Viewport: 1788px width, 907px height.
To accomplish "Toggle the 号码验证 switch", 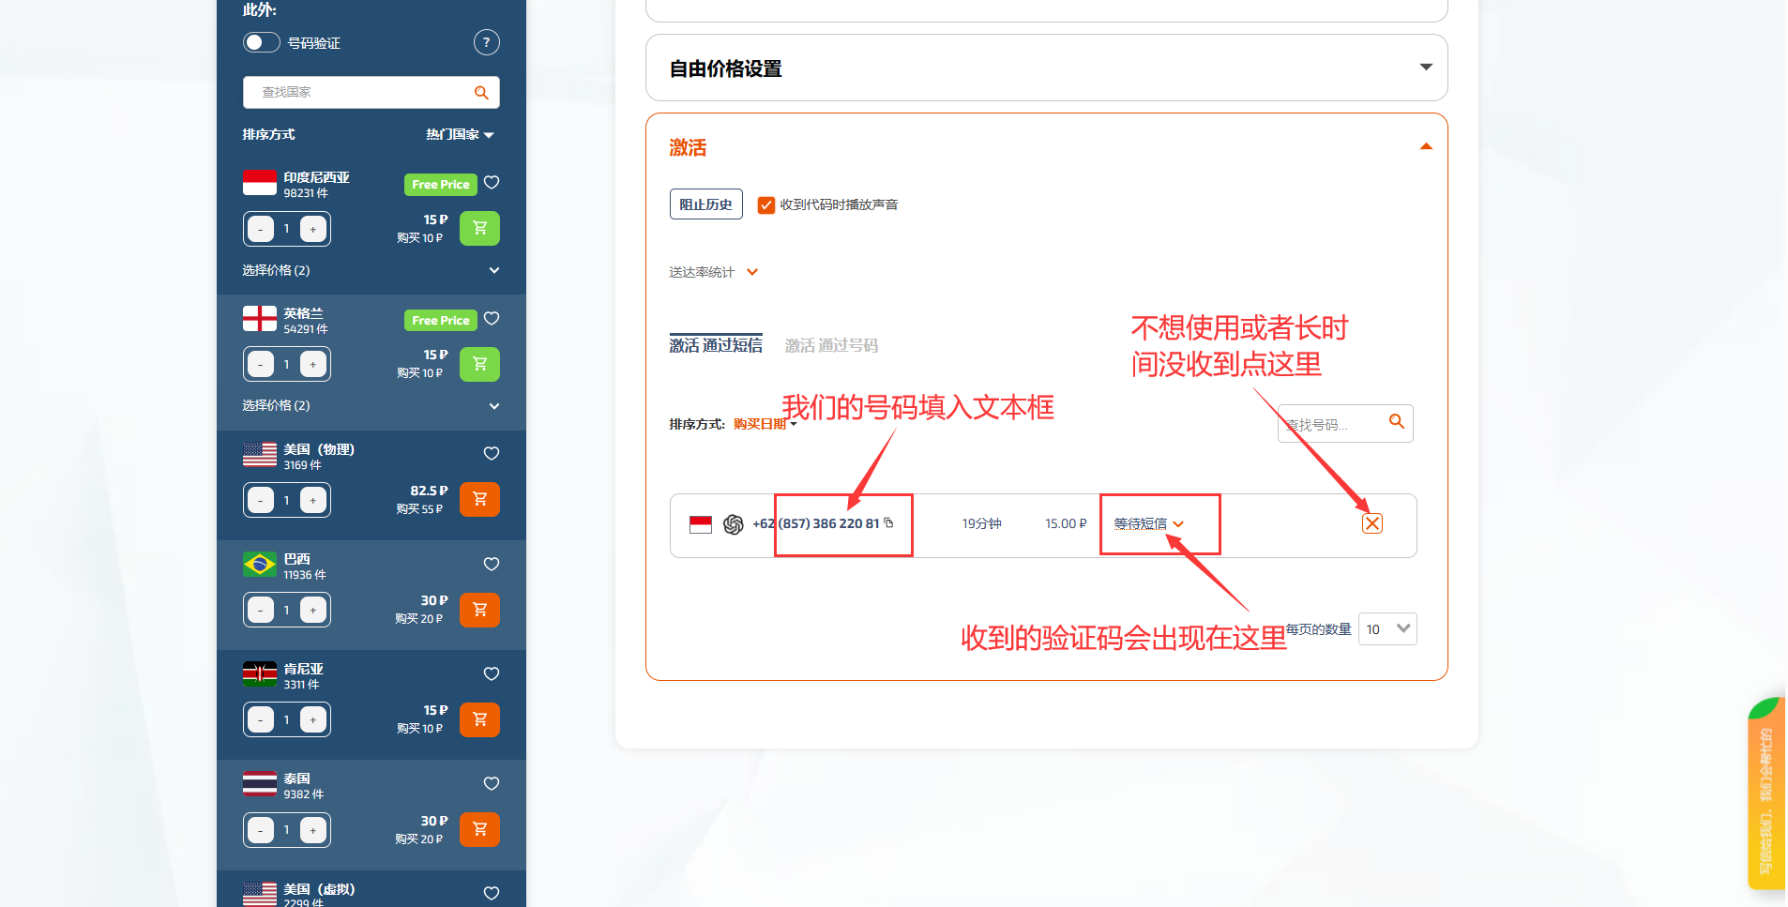I will coord(262,42).
